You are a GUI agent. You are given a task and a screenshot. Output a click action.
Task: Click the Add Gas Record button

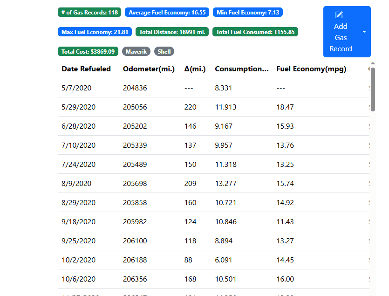(x=341, y=32)
